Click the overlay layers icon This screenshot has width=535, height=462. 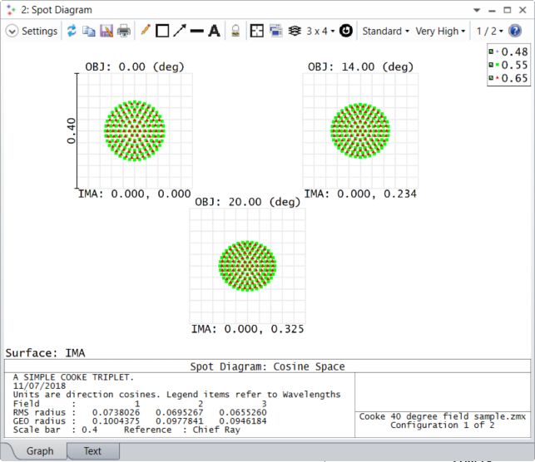click(x=295, y=31)
